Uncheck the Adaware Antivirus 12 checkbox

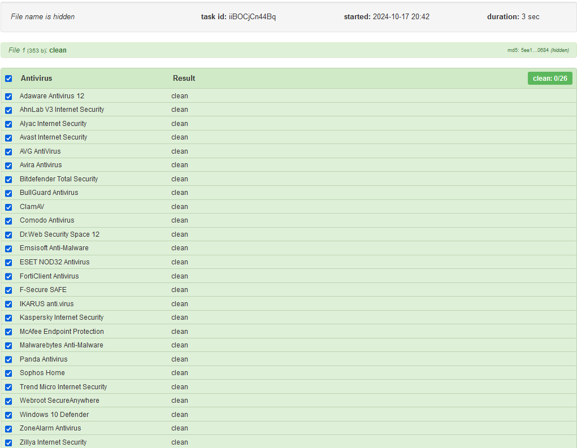tap(8, 96)
